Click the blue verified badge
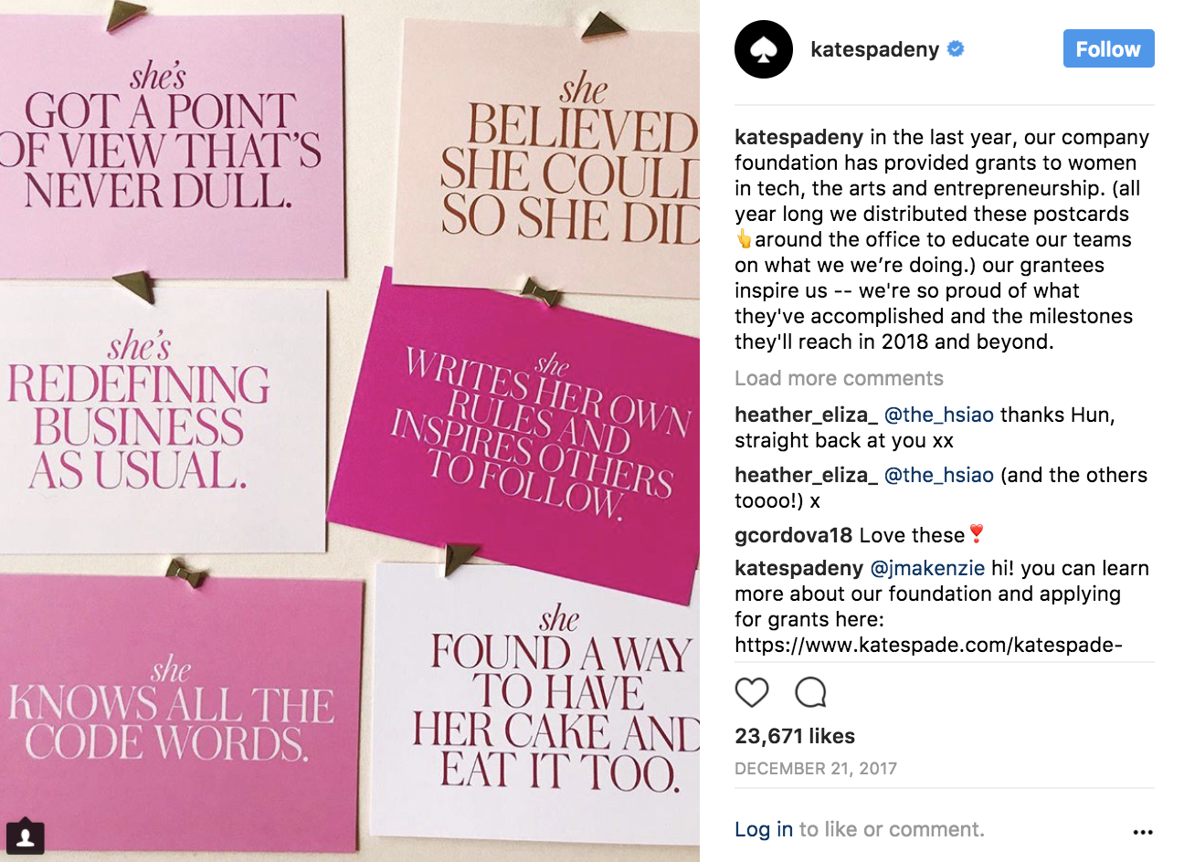The height and width of the screenshot is (862, 1184). click(x=956, y=49)
